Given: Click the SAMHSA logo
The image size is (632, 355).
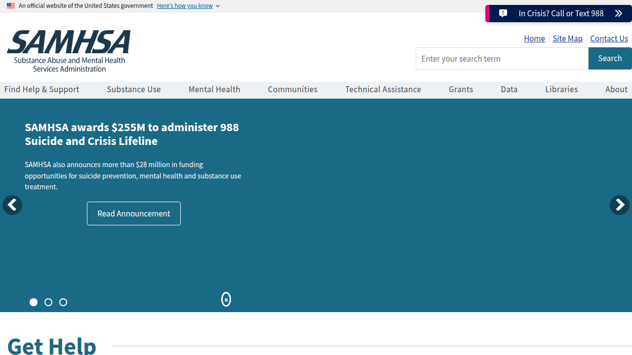Looking at the screenshot, I should point(69,51).
